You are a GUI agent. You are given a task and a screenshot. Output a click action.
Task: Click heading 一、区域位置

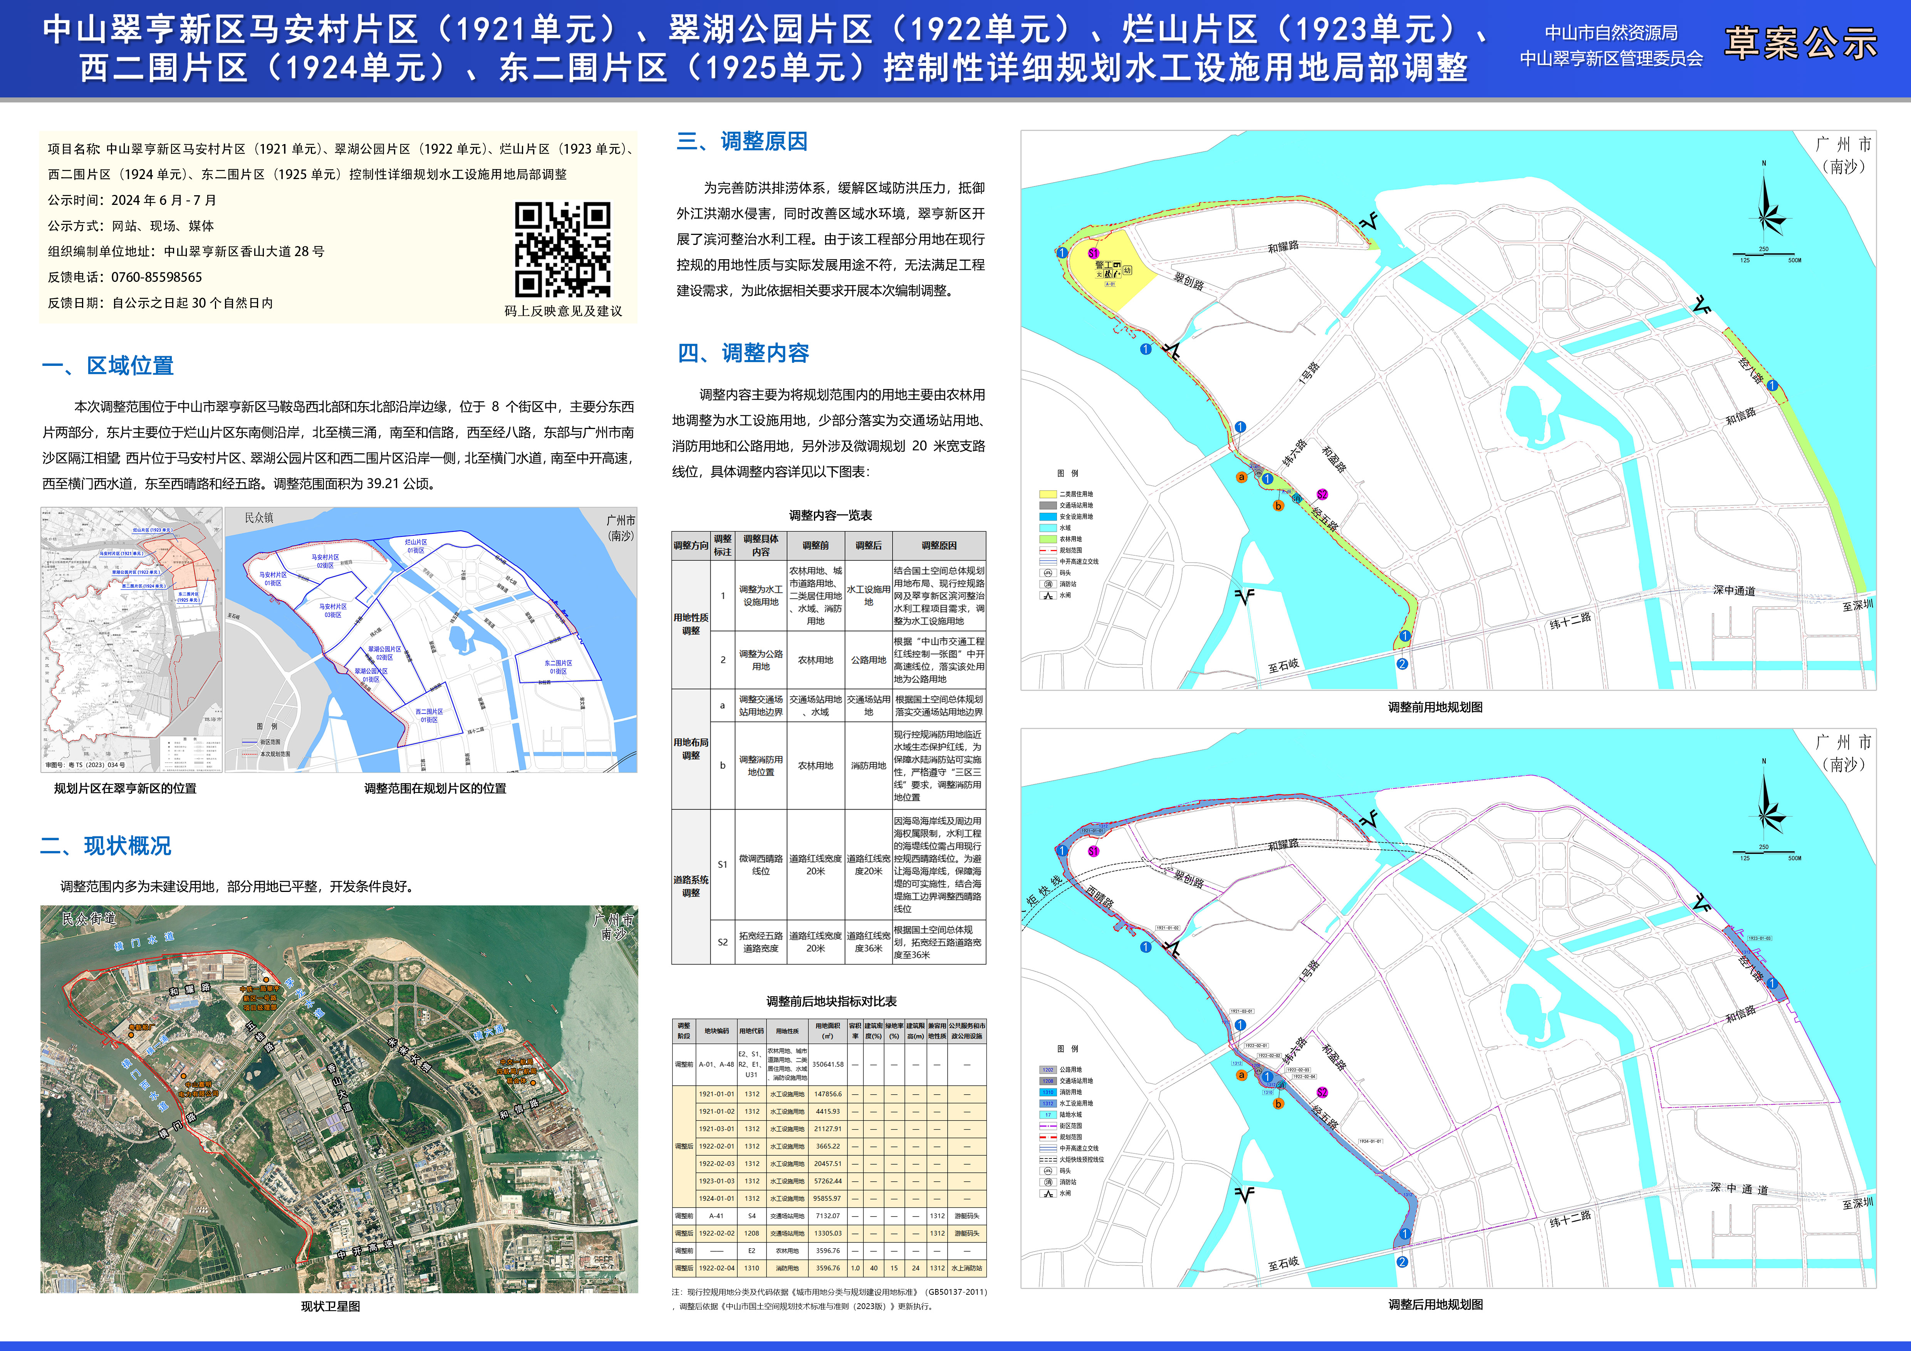pyautogui.click(x=107, y=365)
